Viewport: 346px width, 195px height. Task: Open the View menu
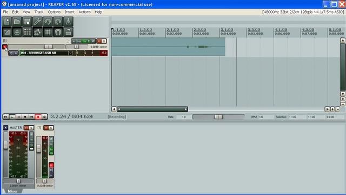[x=26, y=12]
